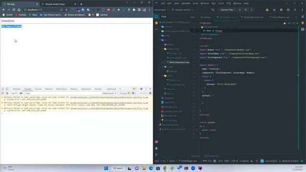Open the Default levels dropdown
Viewport: 306px width, 172px height.
coord(109,94)
